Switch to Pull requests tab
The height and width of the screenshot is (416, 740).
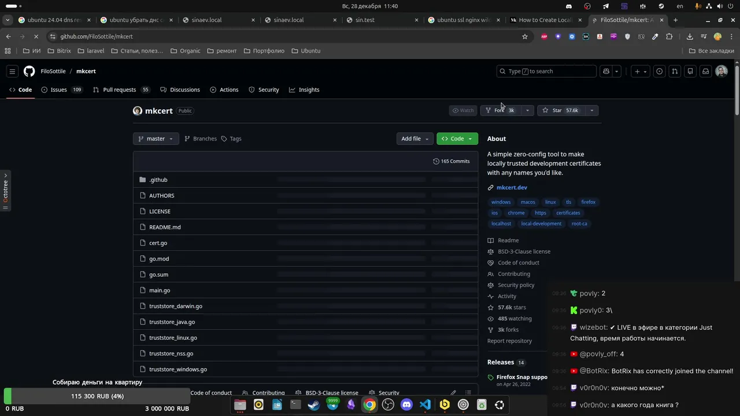(121, 90)
